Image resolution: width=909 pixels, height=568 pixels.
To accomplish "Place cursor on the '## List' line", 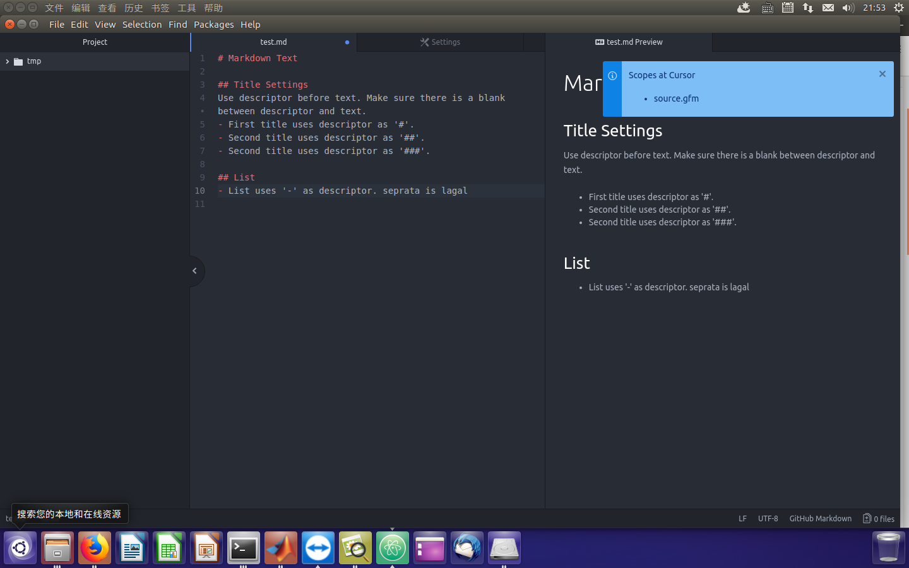I will [236, 177].
